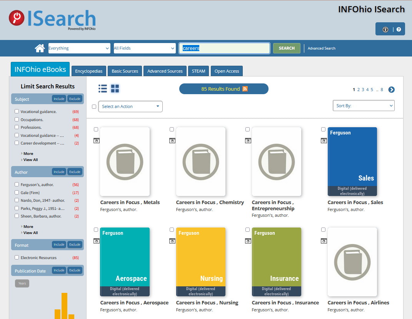Preview icon for Careers in Focus, Entrepreneurship

point(248,141)
